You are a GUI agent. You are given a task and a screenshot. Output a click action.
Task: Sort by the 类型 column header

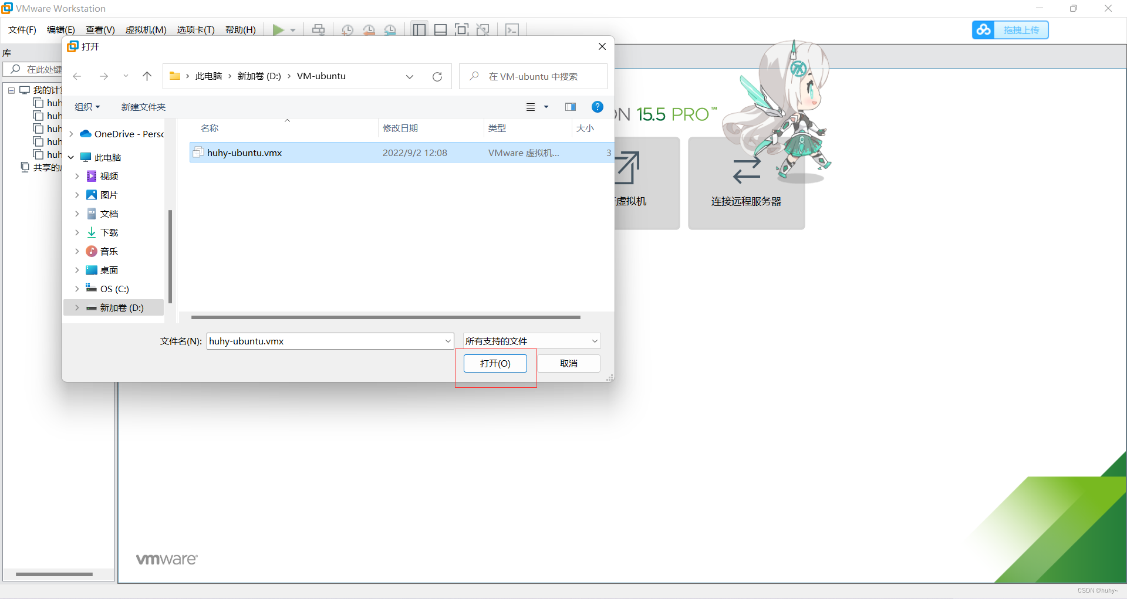click(497, 128)
